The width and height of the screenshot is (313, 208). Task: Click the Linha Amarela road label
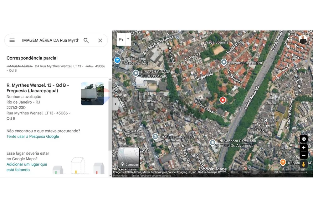tap(252, 97)
